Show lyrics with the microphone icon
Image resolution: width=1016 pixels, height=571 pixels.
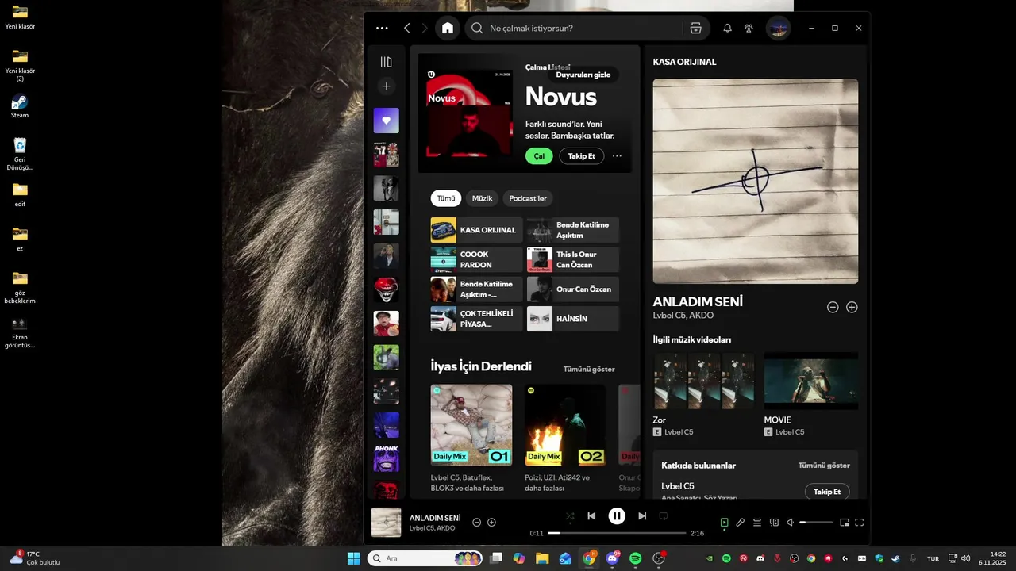(x=741, y=523)
